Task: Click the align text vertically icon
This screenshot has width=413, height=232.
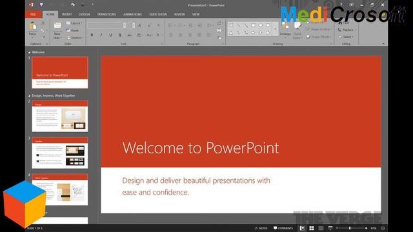Action: coord(219,30)
